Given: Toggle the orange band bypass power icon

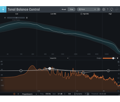Looking at the screenshot, I should (x=14, y=94).
